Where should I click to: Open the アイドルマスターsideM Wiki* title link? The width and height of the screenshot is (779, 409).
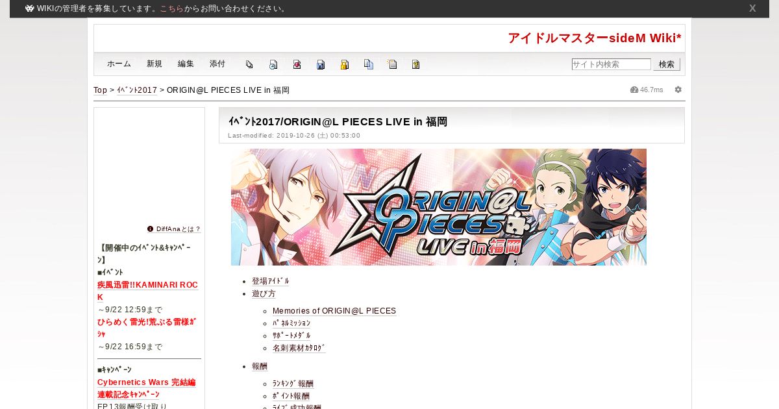[x=595, y=38]
